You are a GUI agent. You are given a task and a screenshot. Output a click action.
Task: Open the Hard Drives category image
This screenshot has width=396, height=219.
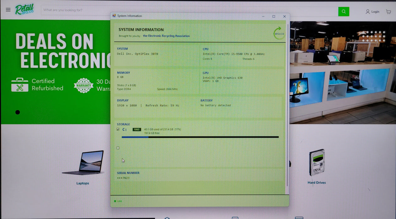[317, 163]
